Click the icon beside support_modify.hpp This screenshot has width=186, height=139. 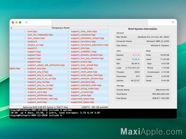pyautogui.click(x=68, y=68)
